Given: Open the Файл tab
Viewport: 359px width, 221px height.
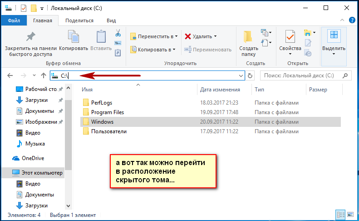Looking at the screenshot, I should click(x=14, y=20).
